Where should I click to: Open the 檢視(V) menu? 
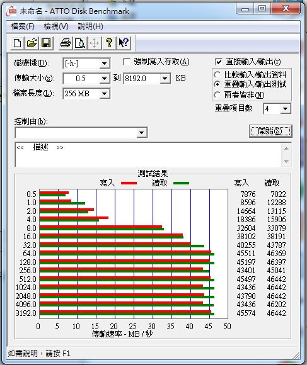pos(56,26)
